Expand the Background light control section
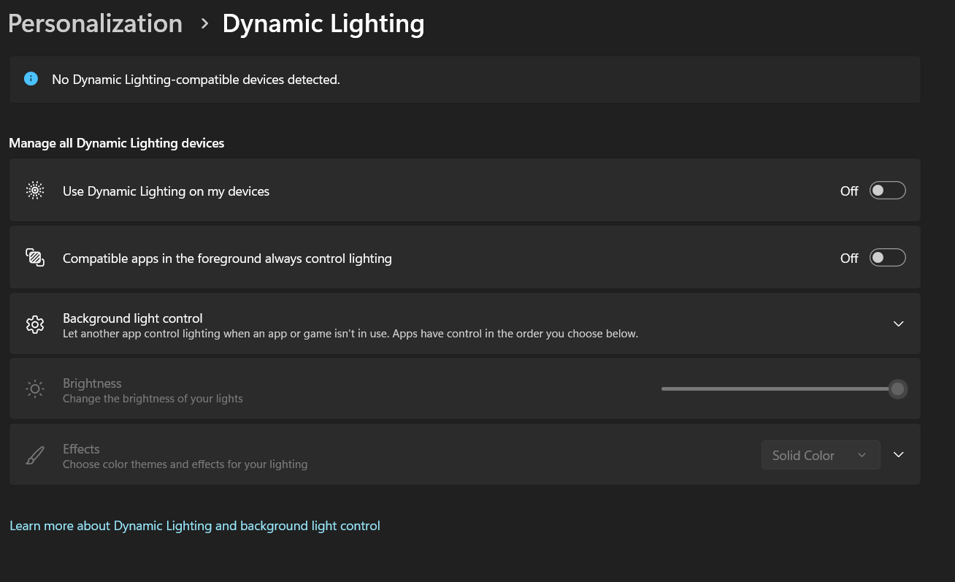 pyautogui.click(x=898, y=323)
